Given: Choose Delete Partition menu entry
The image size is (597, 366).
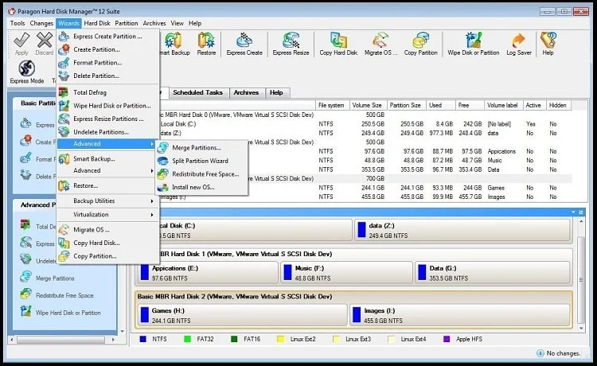Looking at the screenshot, I should tap(107, 76).
